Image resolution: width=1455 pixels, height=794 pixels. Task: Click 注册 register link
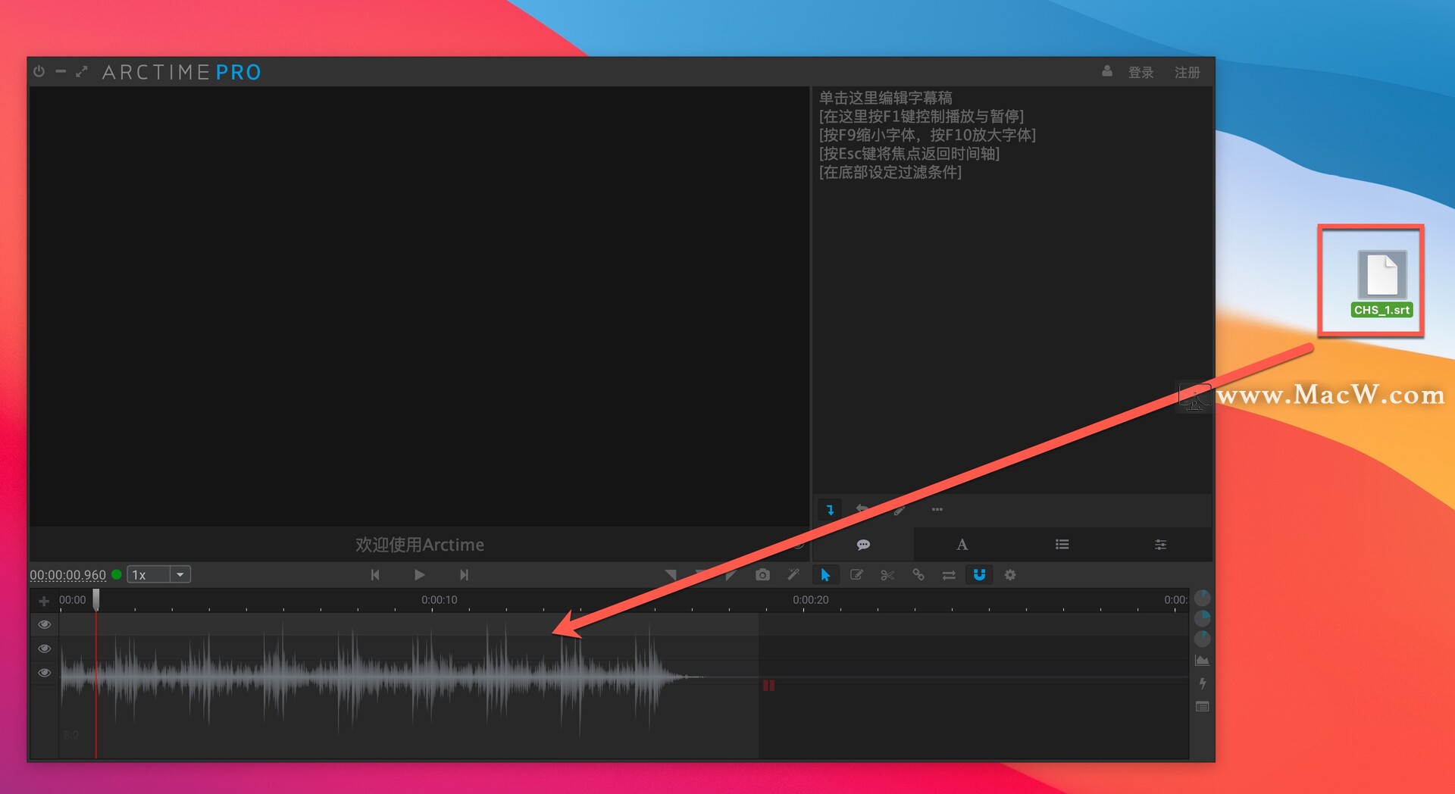point(1187,73)
